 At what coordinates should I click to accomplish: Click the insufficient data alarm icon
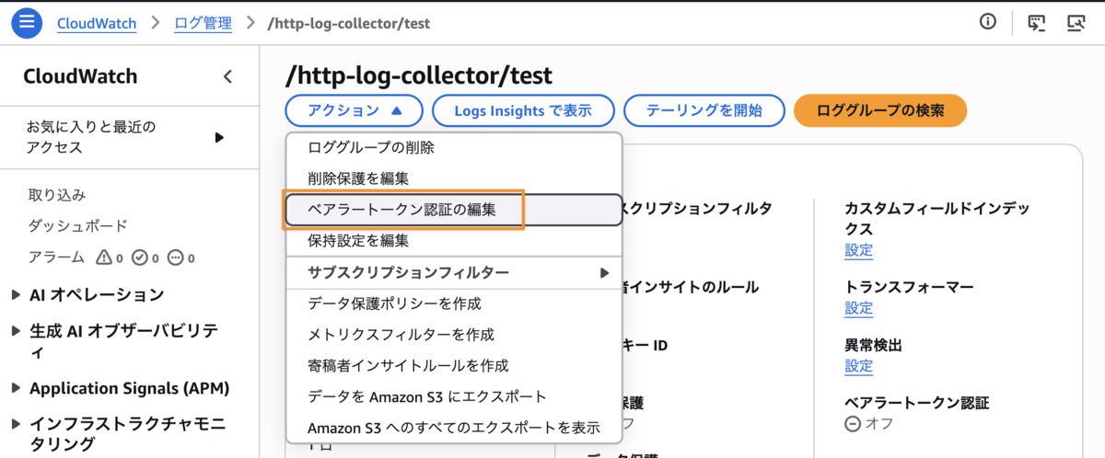[175, 258]
